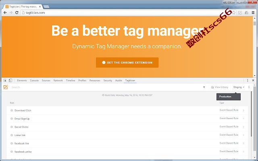The height and width of the screenshot is (161, 258).
Task: Open the Audits tab
Action: click(119, 80)
